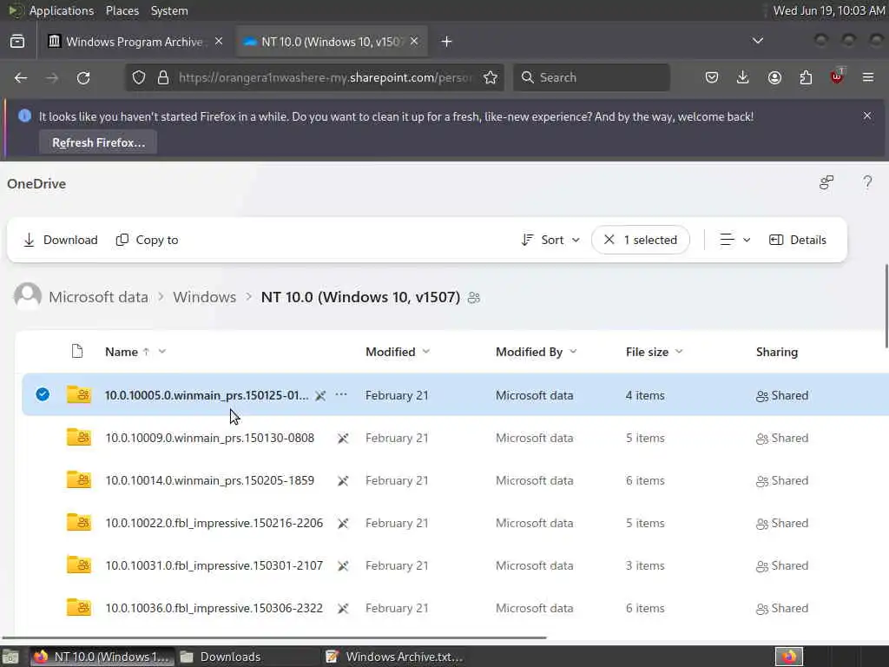889x667 pixels.
Task: Expand the Modified By column dropdown
Action: coord(573,352)
